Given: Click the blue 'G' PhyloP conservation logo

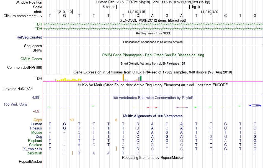Looking at the screenshot, I should (x=255, y=106).
